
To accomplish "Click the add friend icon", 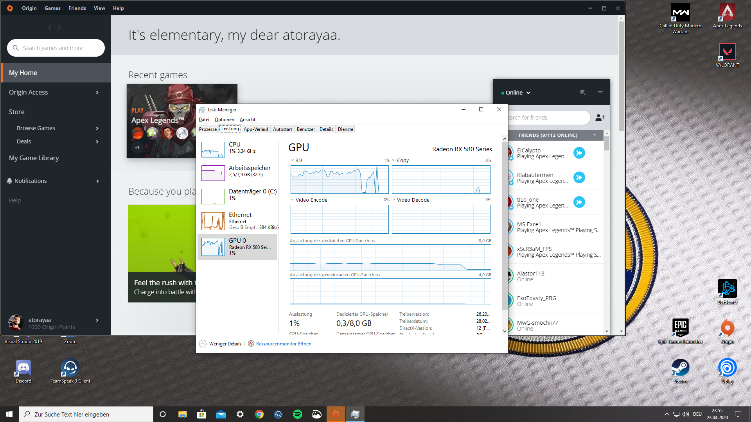I will tap(600, 118).
